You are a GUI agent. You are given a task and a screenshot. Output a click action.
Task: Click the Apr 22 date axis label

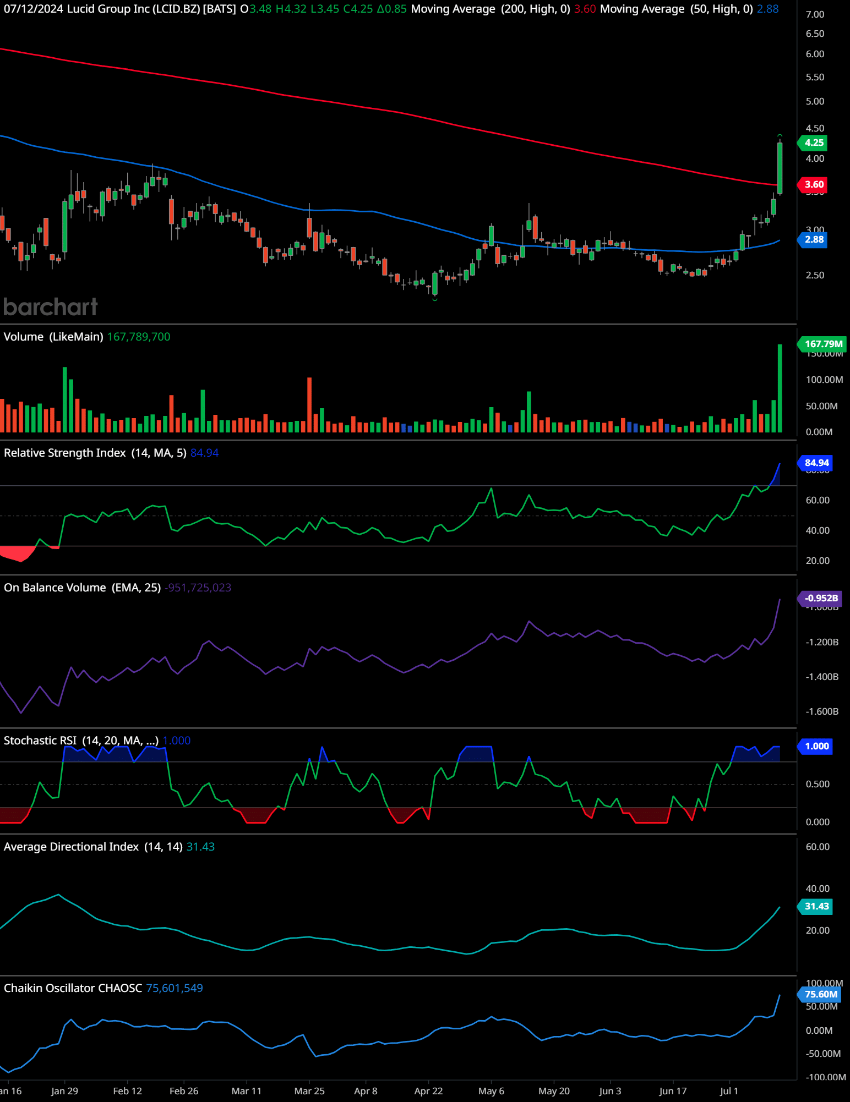point(428,1091)
